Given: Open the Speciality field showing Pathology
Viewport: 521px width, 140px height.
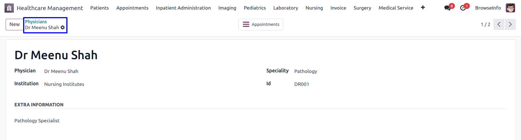Looking at the screenshot, I should tap(306, 71).
